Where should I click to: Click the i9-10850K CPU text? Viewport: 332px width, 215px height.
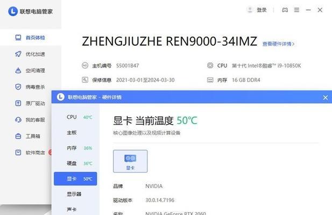pos(266,66)
